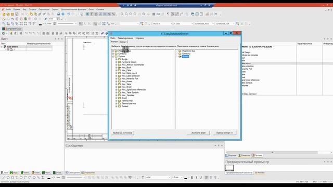The width and height of the screenshot is (333, 187).
Task: Click the undo arrow icon
Action: click(x=69, y=14)
